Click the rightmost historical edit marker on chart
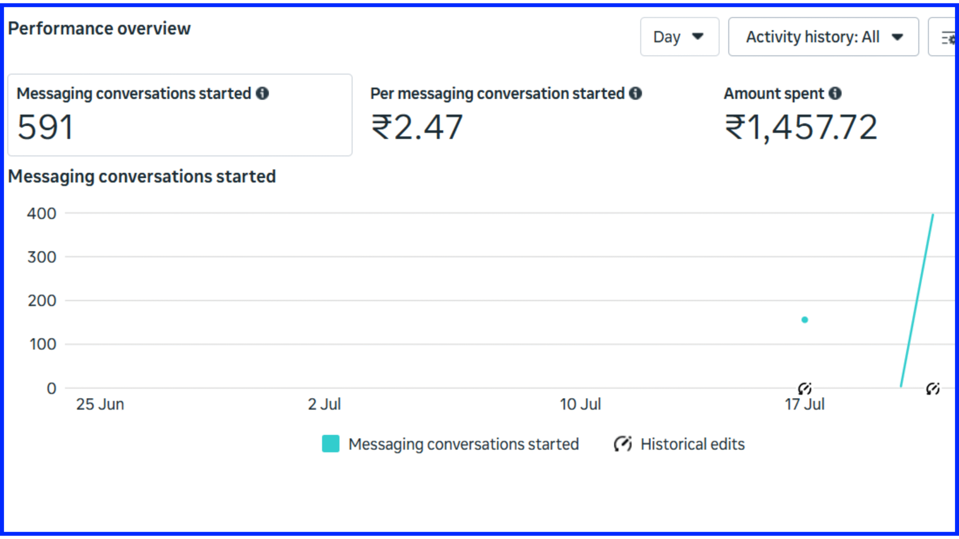This screenshot has width=959, height=539. [x=933, y=389]
